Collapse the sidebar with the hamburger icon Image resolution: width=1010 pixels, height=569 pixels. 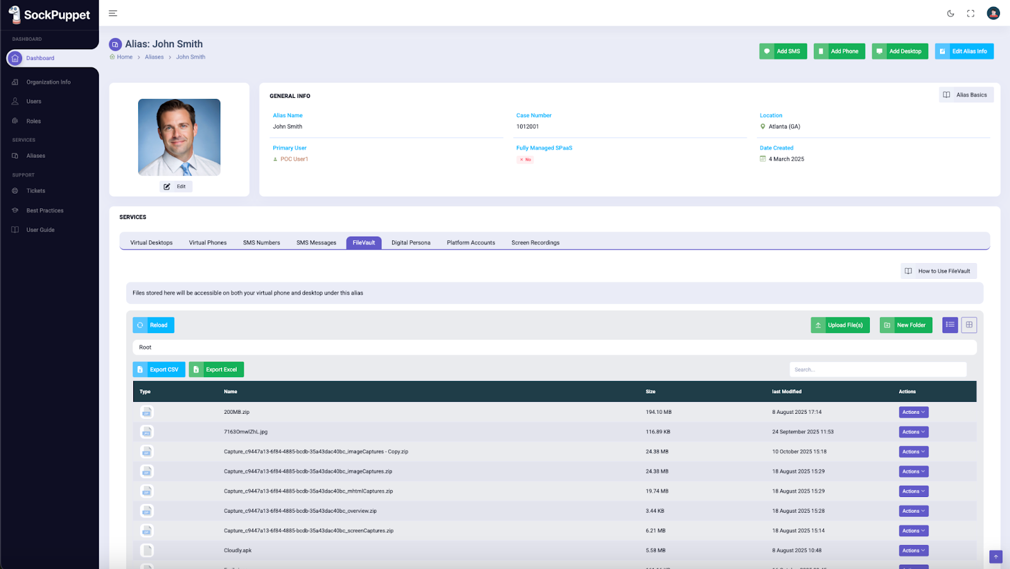(113, 13)
